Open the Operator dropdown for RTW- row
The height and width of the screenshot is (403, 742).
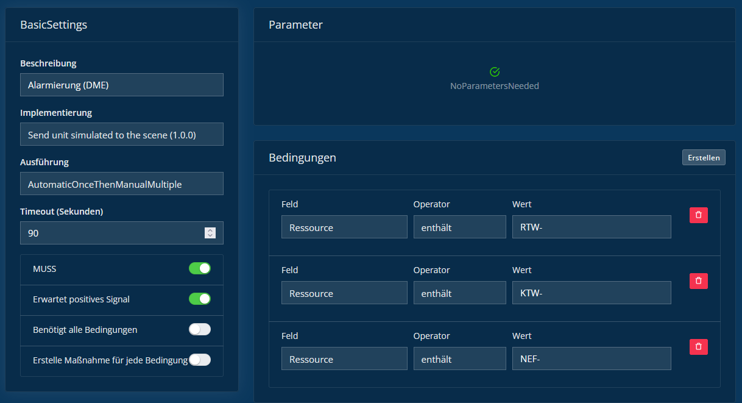pos(459,227)
